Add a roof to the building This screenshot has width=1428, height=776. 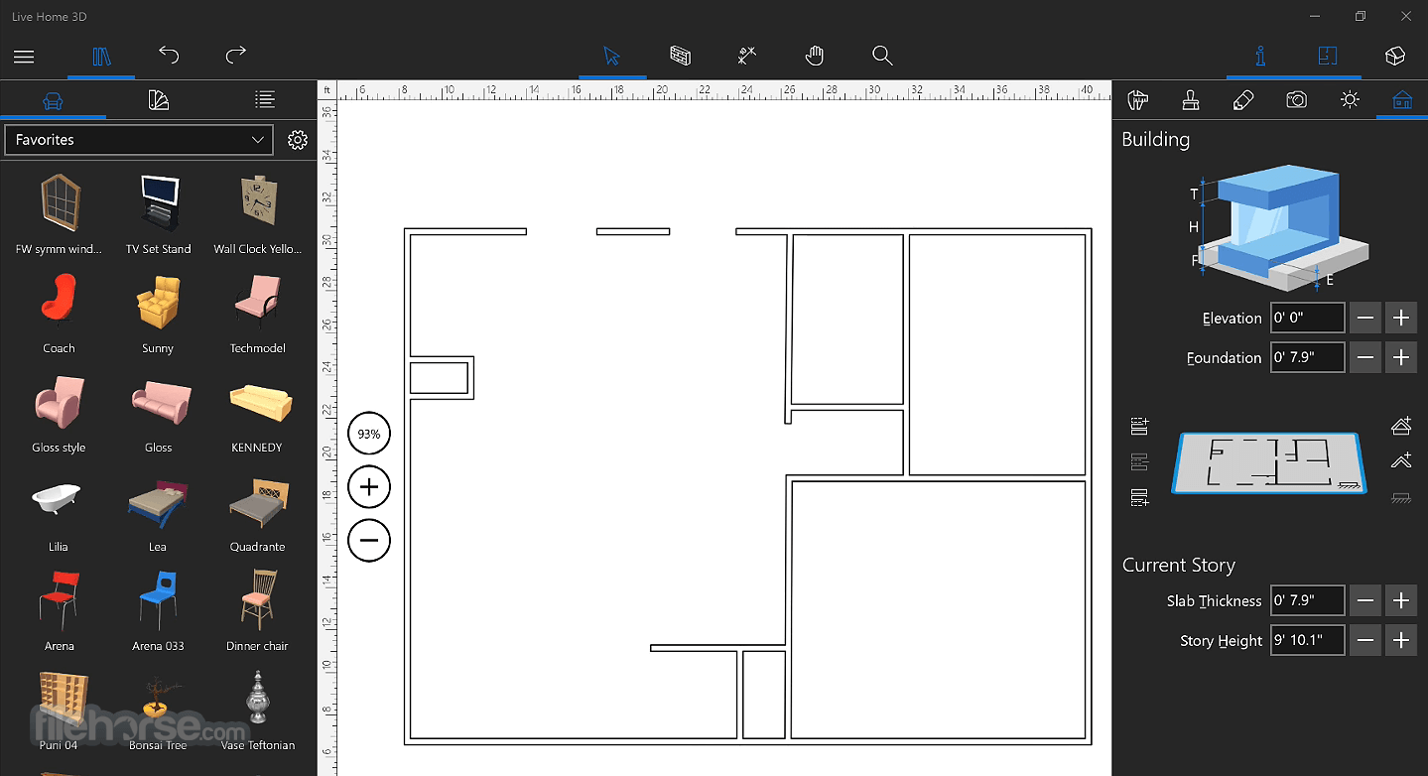1401,426
